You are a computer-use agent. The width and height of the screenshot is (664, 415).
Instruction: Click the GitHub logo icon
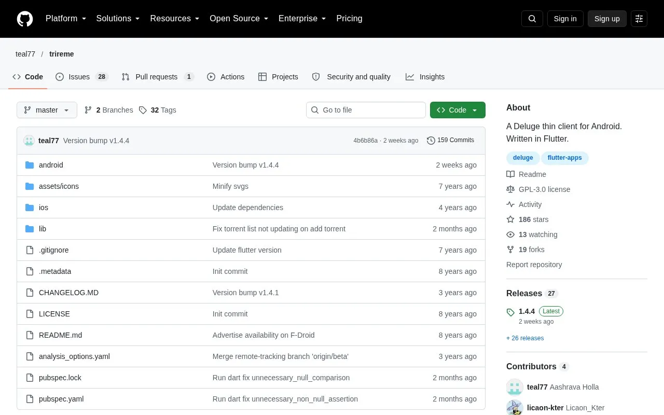click(x=25, y=19)
